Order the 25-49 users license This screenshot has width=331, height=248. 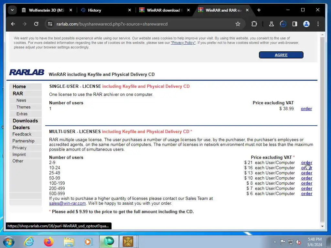[306, 173]
